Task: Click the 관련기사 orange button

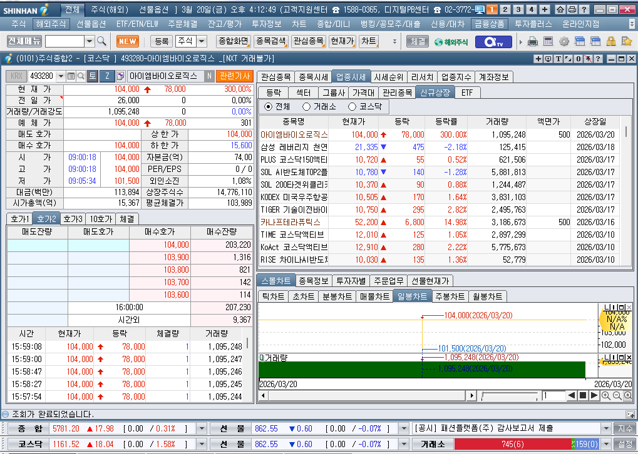Action: pos(235,76)
